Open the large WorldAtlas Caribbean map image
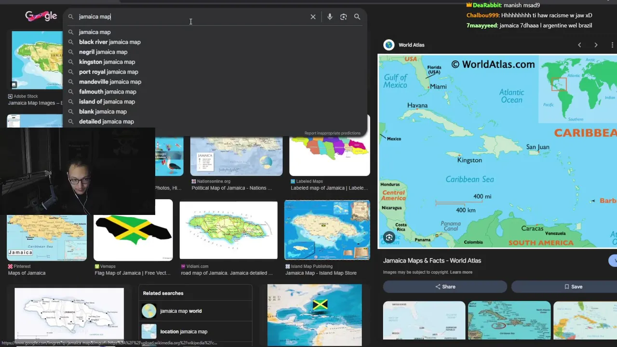The height and width of the screenshot is (347, 617). click(497, 151)
